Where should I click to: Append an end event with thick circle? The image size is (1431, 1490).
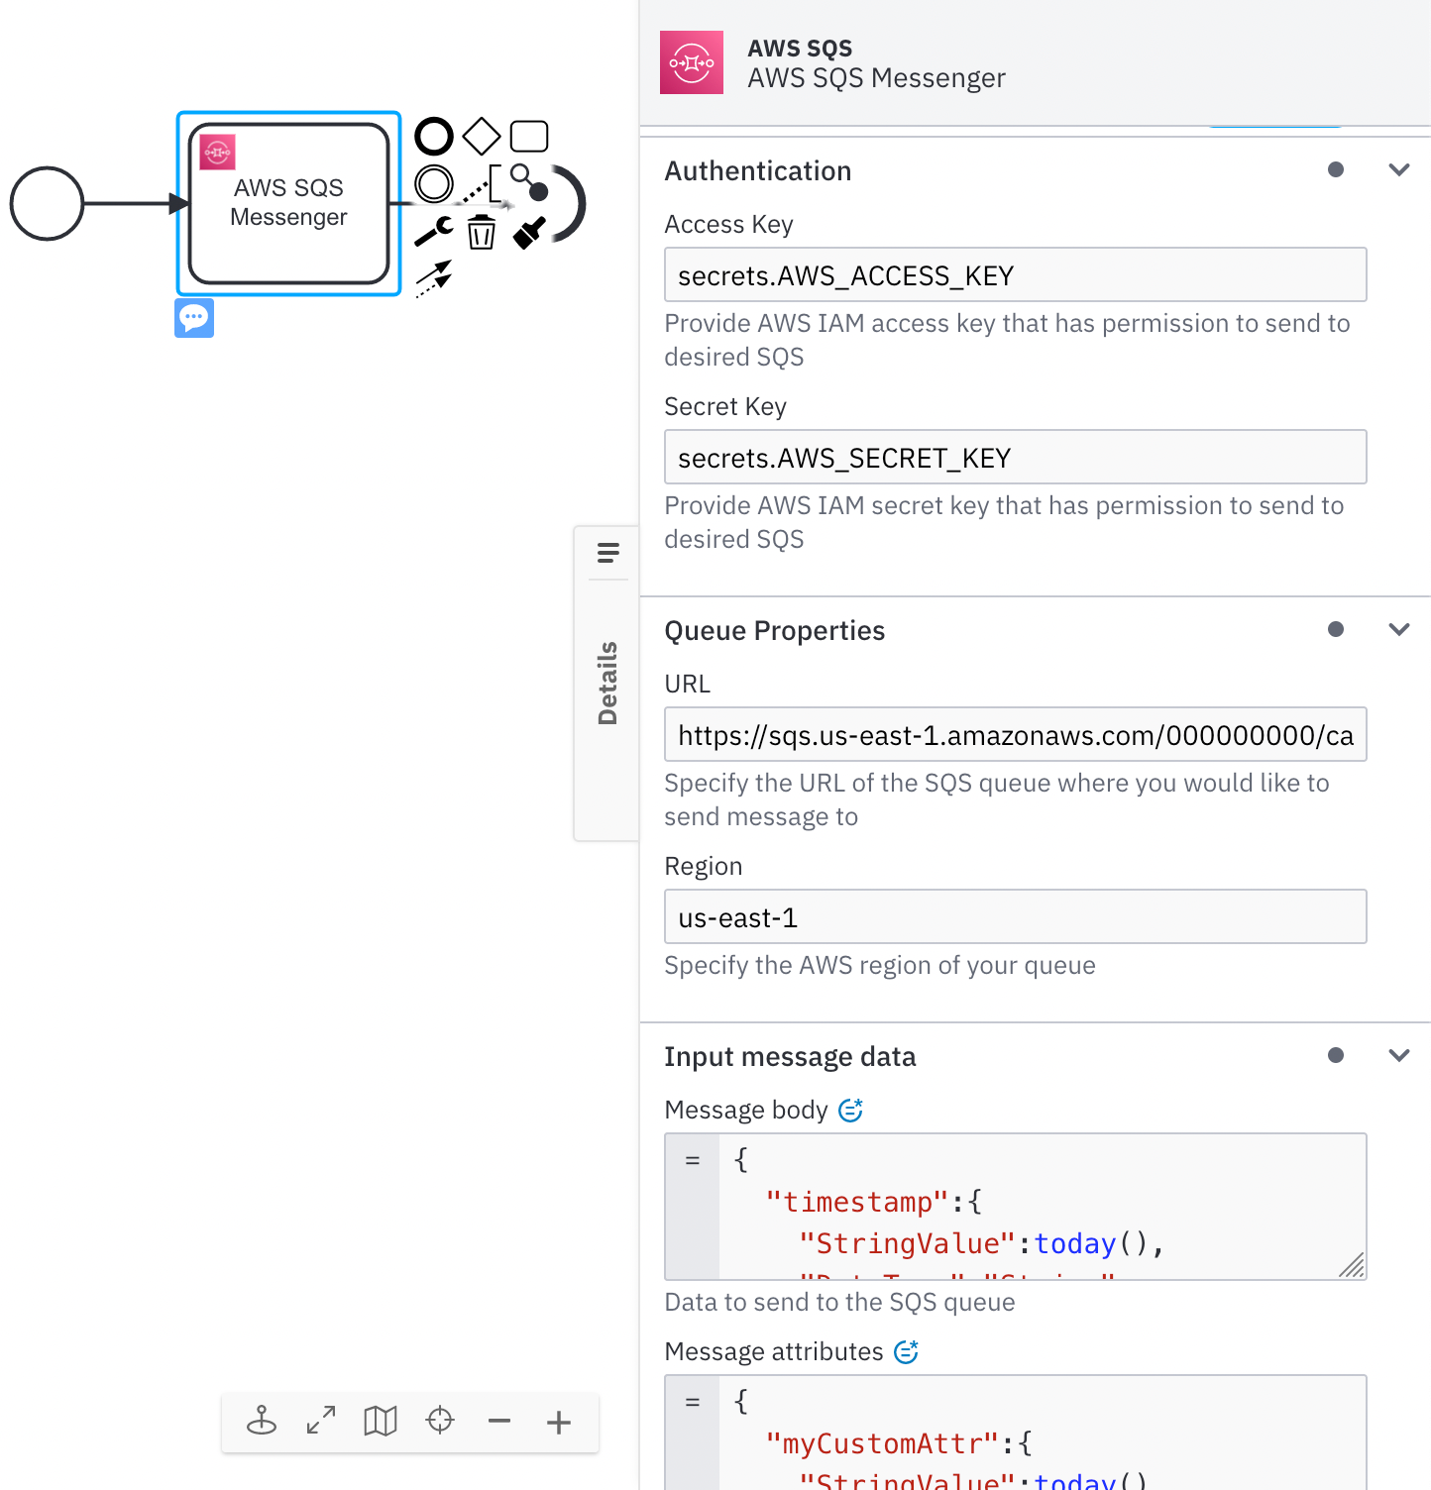tap(433, 137)
